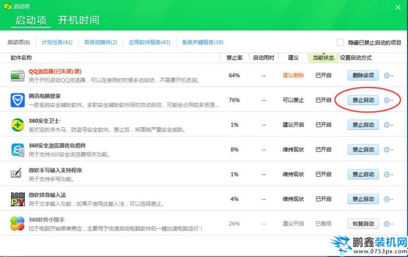Open gear dropdown for 360软件小助手 row
This screenshot has height=257, width=408.
pos(388,224)
